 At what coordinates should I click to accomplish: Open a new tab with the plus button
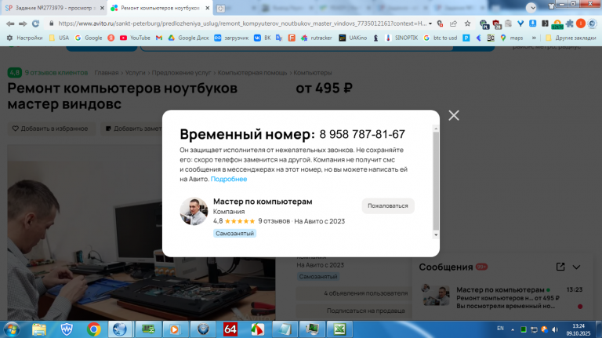(220, 8)
